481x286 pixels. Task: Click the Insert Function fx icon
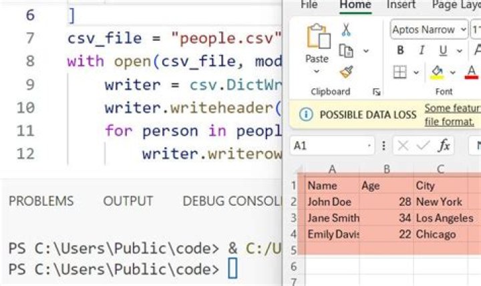coord(444,145)
